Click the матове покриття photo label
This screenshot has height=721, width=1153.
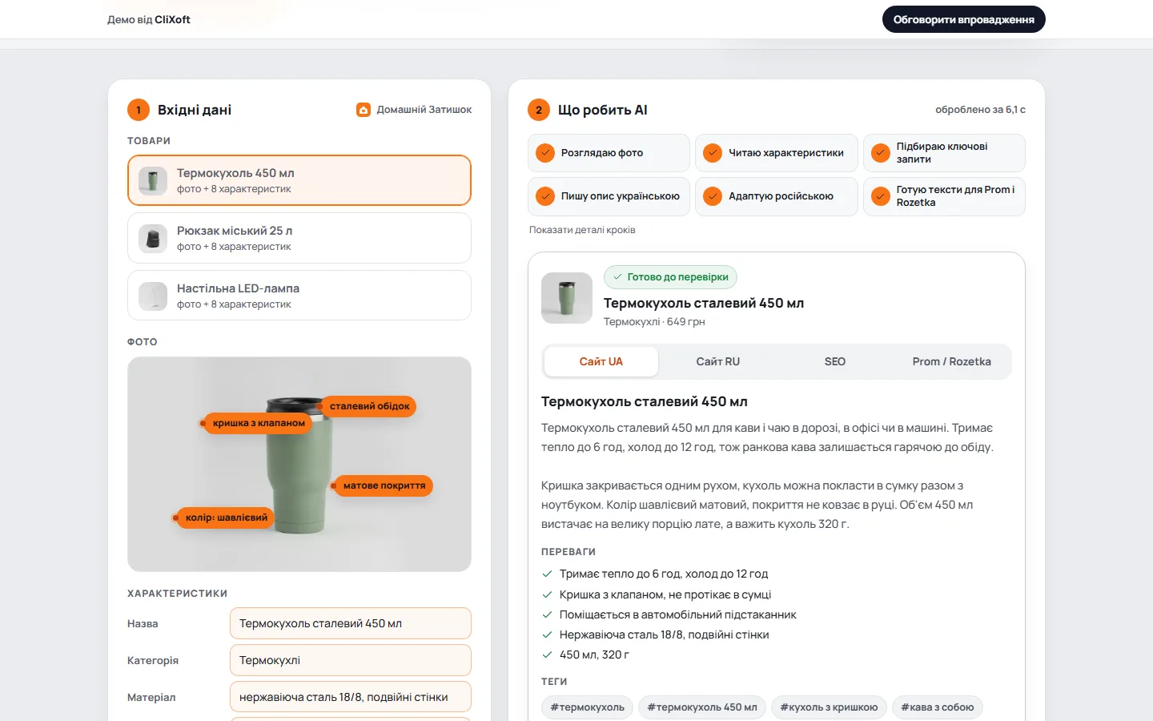click(x=384, y=485)
